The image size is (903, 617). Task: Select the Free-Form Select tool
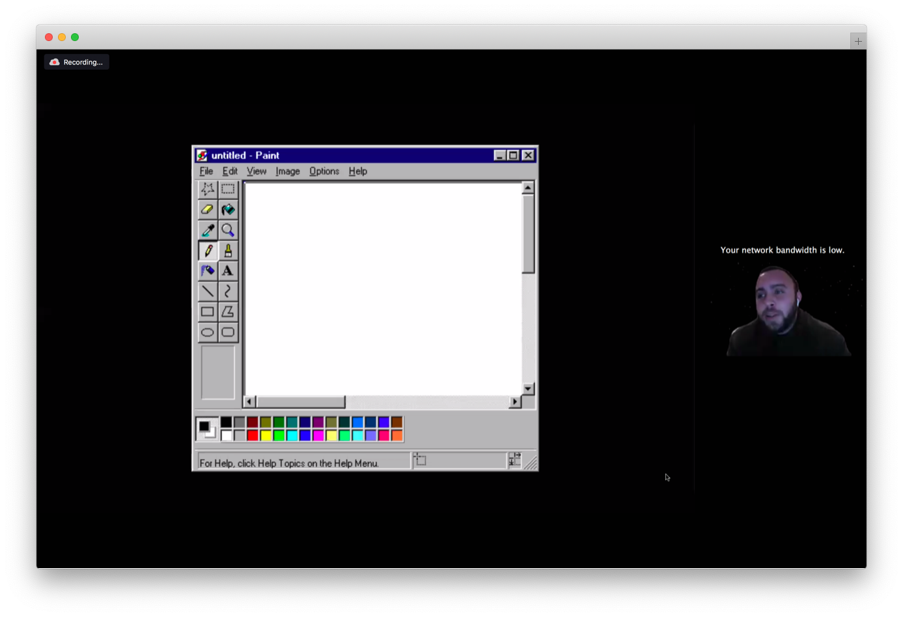(x=208, y=189)
